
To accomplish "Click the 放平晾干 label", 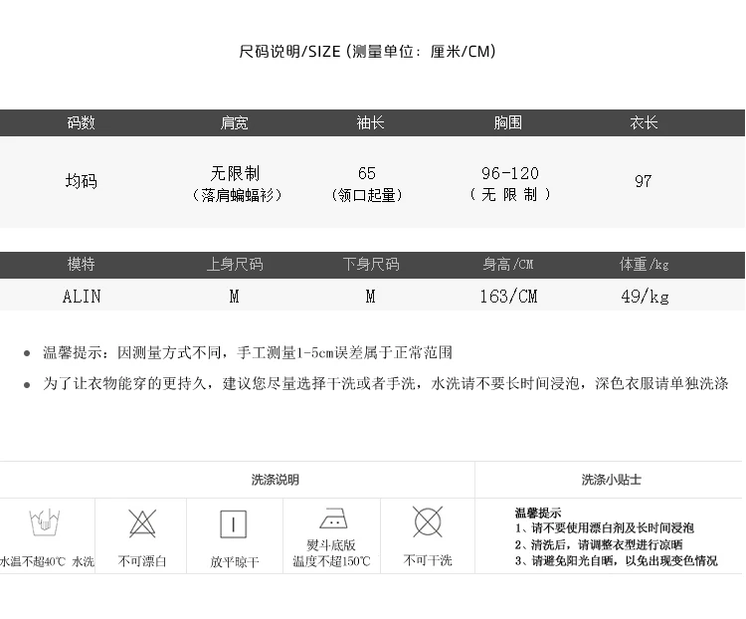I will 235,562.
